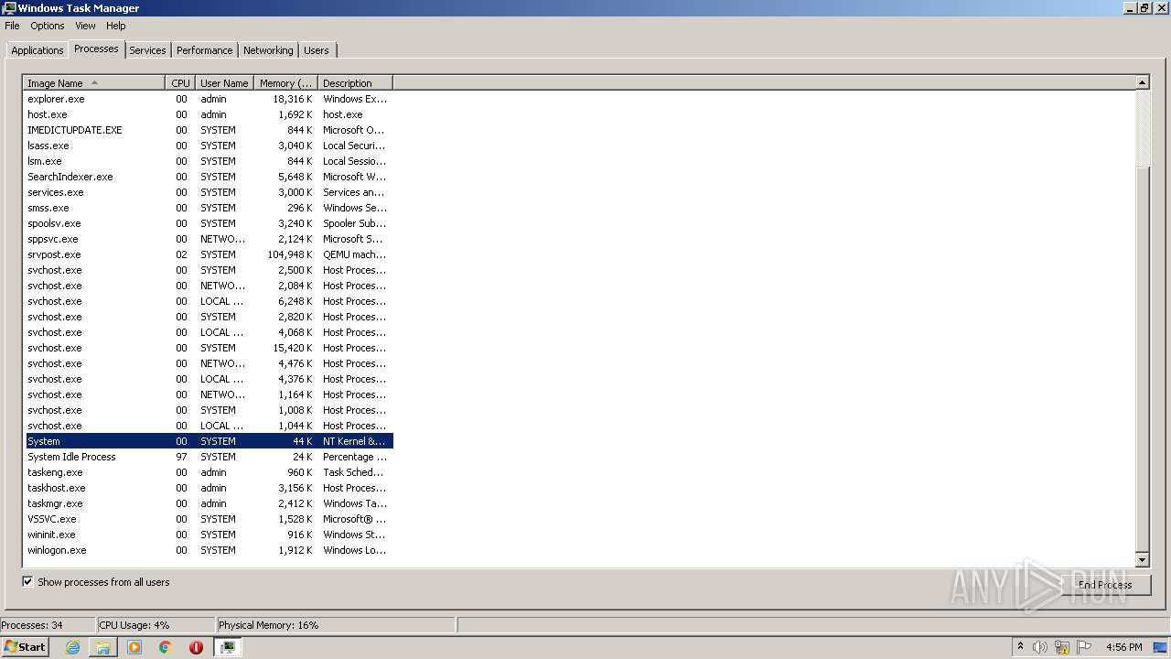Viewport: 1171px width, 659px height.
Task: Click the End Process button
Action: pos(1104,585)
